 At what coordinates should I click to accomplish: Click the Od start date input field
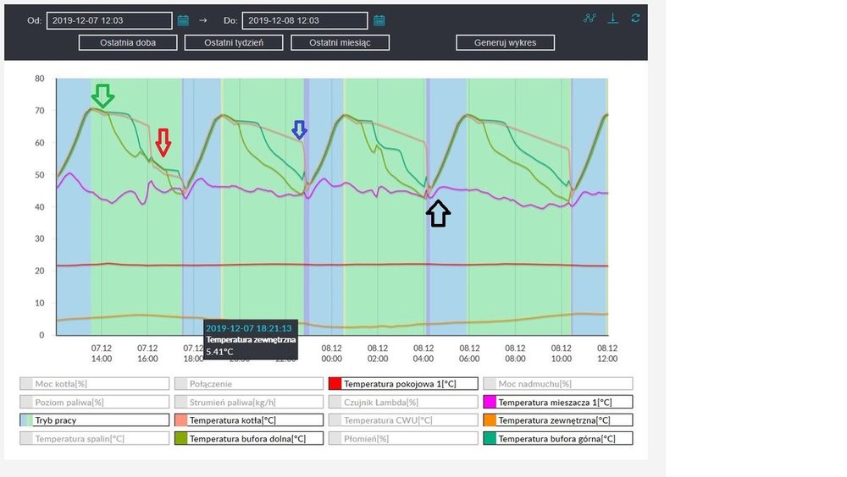[108, 20]
